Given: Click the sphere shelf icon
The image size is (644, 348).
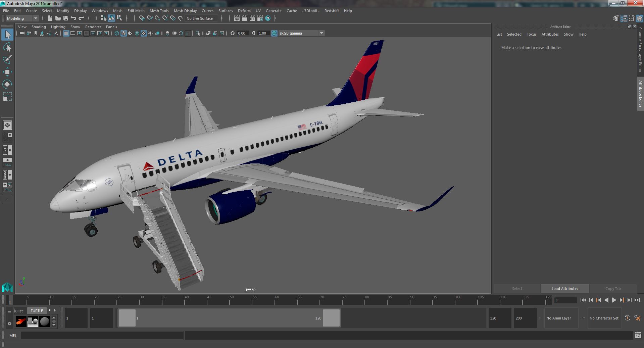Looking at the screenshot, I should coord(44,321).
